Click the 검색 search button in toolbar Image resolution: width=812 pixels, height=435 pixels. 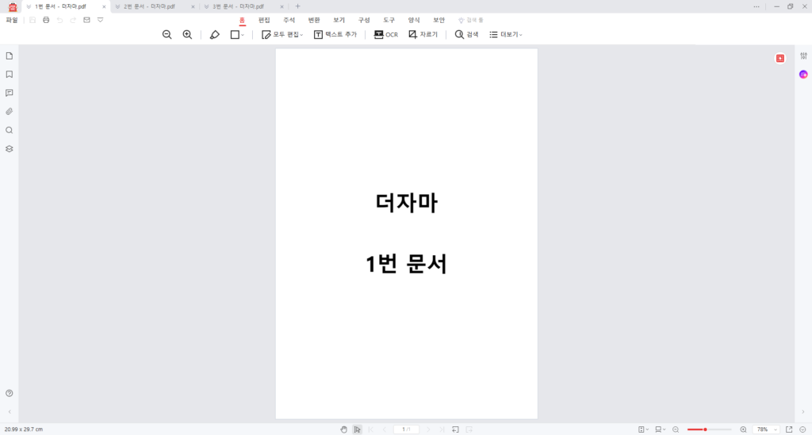466,35
